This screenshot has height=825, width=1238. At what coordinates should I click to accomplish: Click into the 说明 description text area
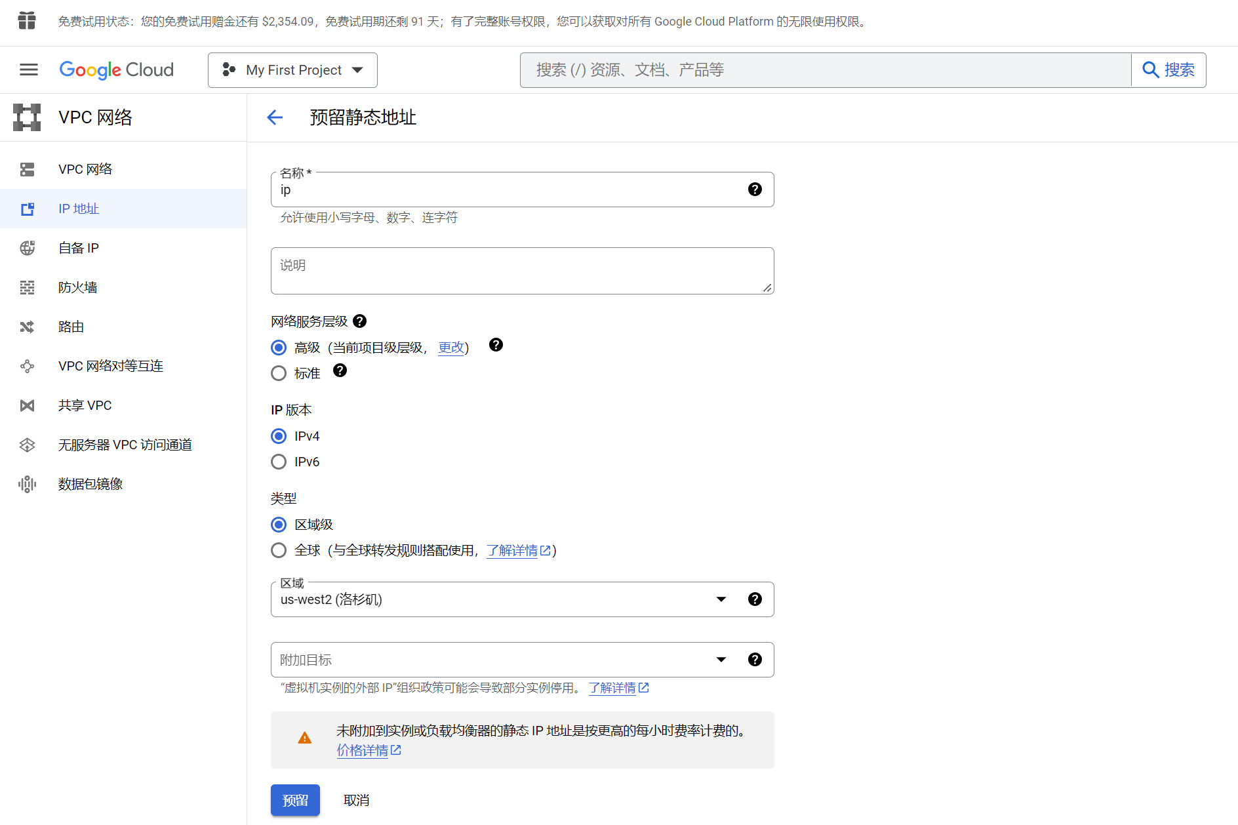[522, 271]
